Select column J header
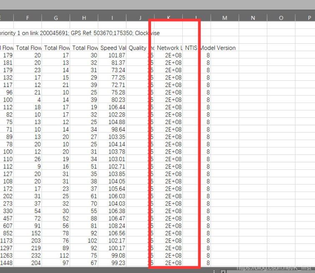Screen dimensions: 315x273 (x=140, y=17)
